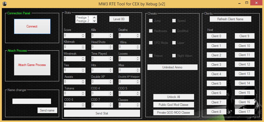
Task: Click the application icon in the title bar
Action: coord(5,3)
